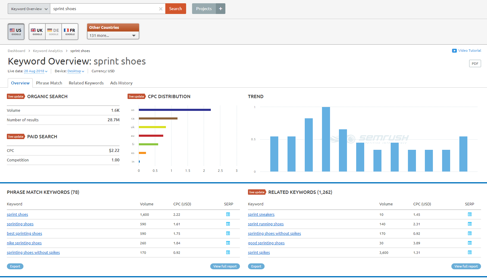Viewport: 487px width, 280px height.
Task: Open SERP icon for sprint spikes row
Action: [470, 252]
